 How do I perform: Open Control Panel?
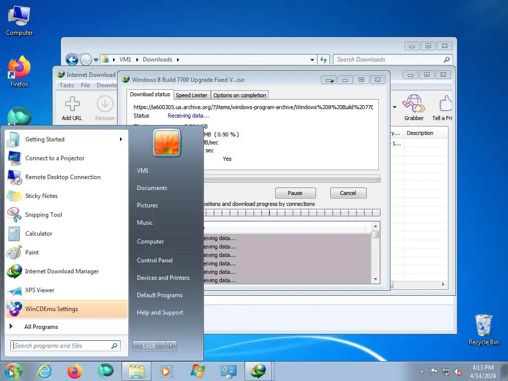coord(155,260)
